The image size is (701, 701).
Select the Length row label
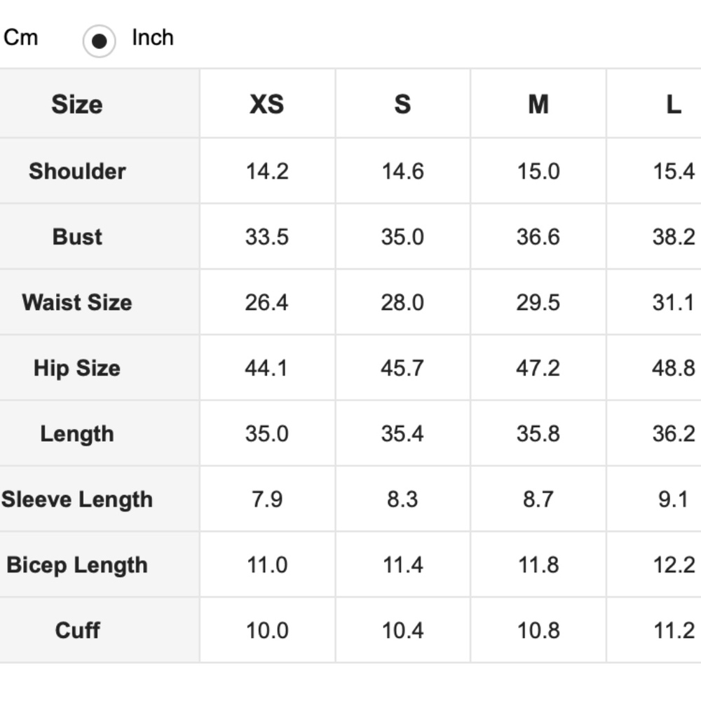(x=77, y=433)
